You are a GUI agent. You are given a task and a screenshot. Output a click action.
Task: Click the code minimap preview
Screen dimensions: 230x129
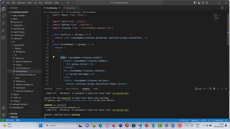(217, 17)
